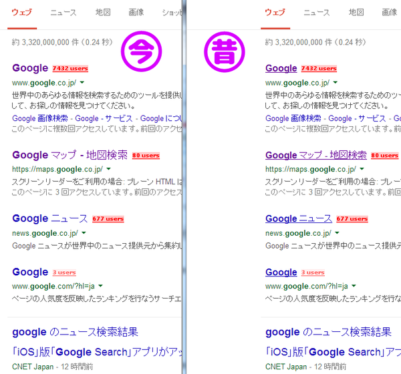Image resolution: width=401 pixels, height=374 pixels.
Task: Click 80 users badge in left panel
Action: [x=146, y=156]
